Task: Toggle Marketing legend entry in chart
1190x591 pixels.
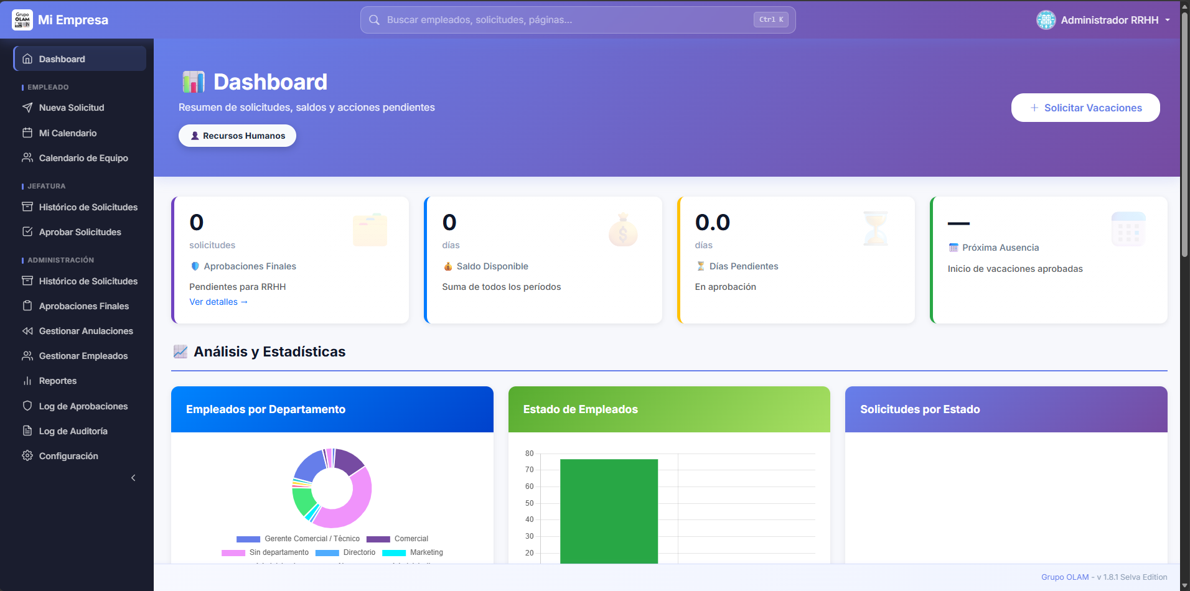Action: tap(413, 552)
